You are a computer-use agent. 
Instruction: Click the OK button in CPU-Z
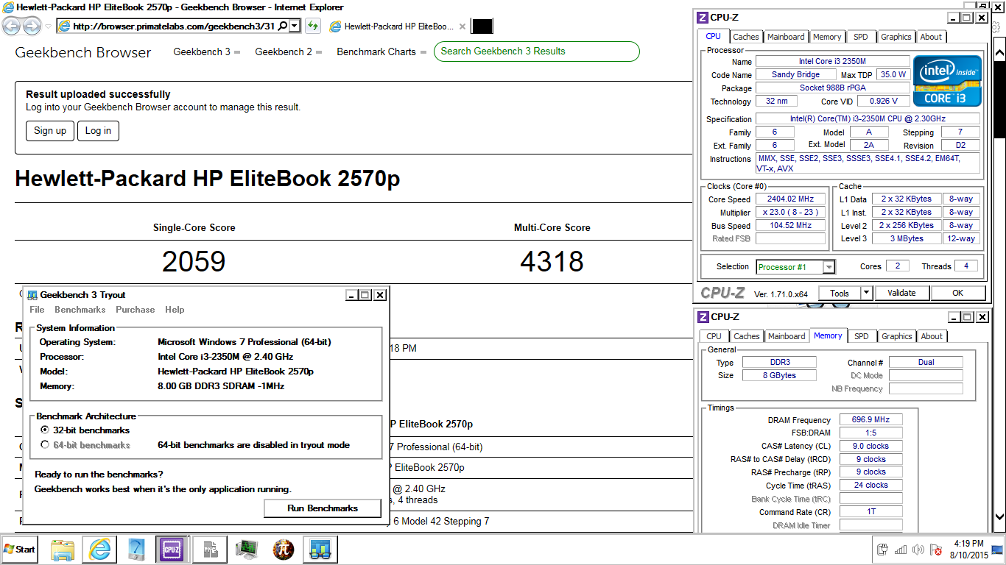point(957,293)
